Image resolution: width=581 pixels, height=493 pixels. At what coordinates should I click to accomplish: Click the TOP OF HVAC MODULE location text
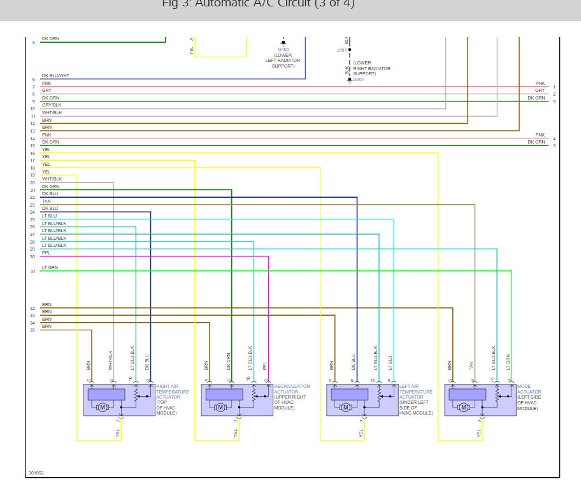(166, 408)
